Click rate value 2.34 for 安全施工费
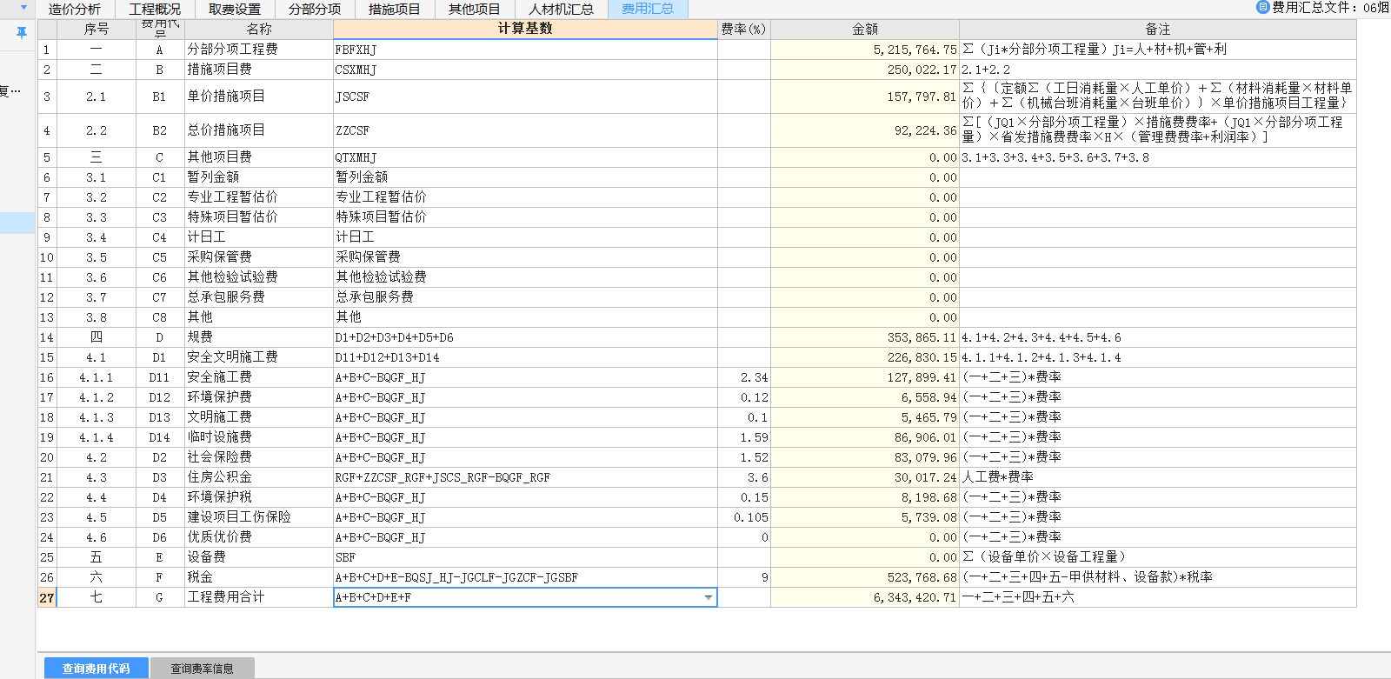This screenshot has height=679, width=1391. 744,377
